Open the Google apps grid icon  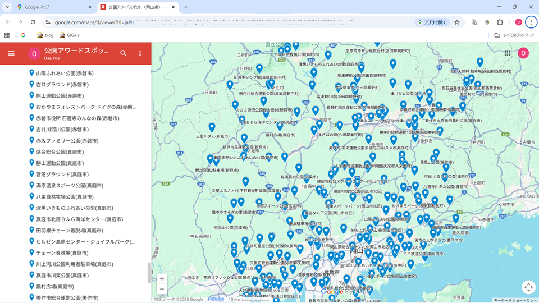[508, 53]
